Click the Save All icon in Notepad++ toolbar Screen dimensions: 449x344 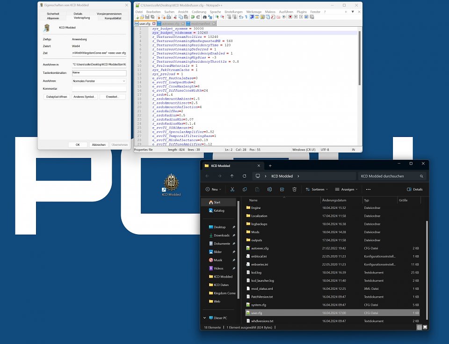pyautogui.click(x=152, y=17)
